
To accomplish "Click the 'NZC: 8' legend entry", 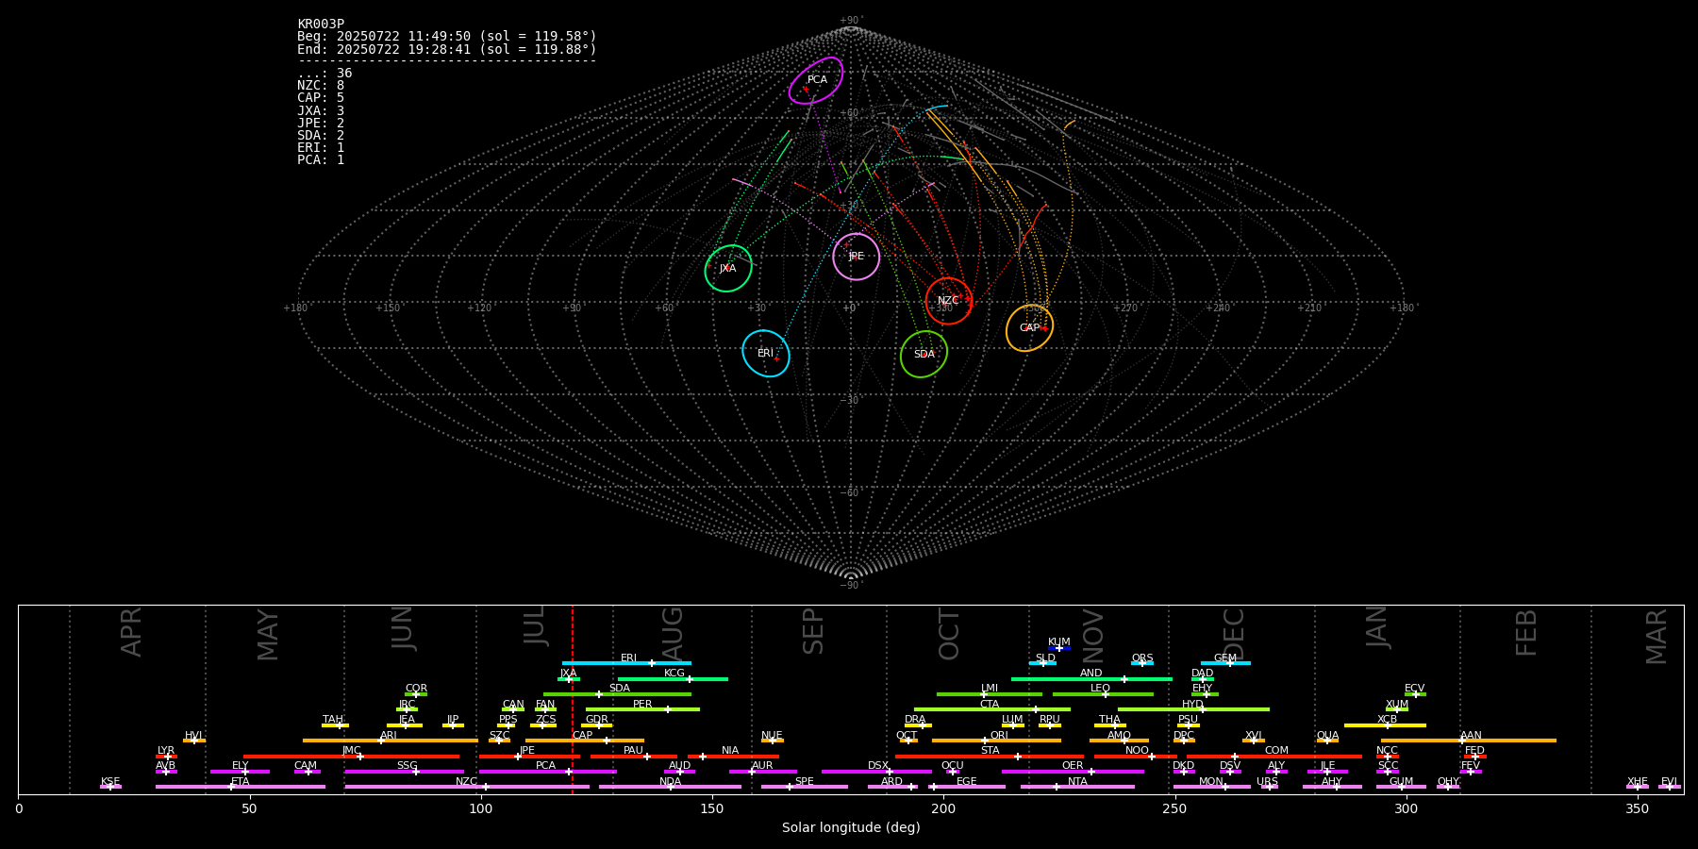I will point(321,86).
